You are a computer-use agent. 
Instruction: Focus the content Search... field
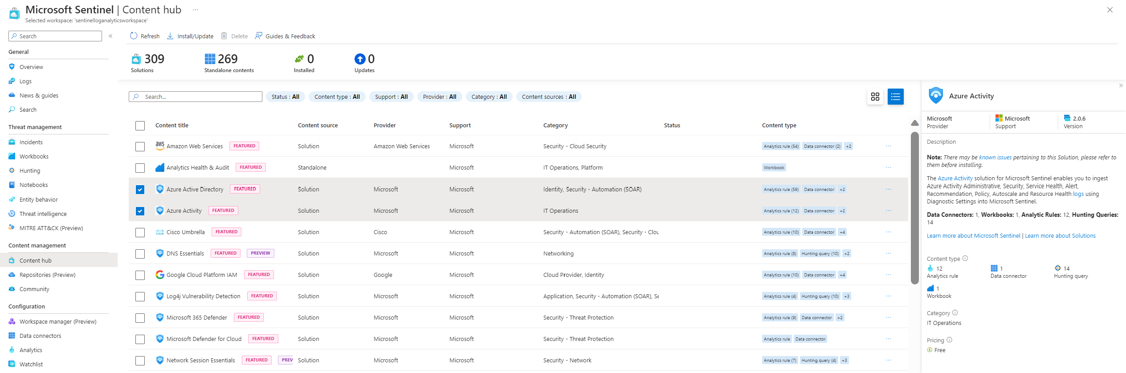point(196,97)
